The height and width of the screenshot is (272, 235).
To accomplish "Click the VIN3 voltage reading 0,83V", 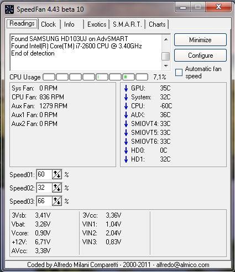I will coord(113,242).
